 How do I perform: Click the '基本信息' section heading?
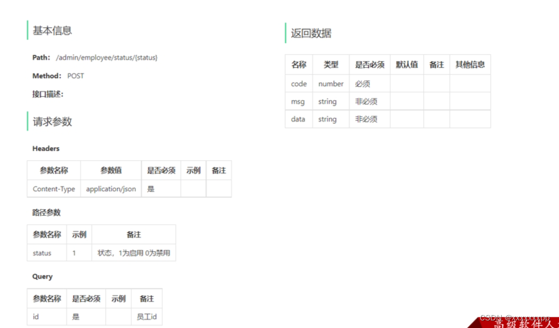52,31
